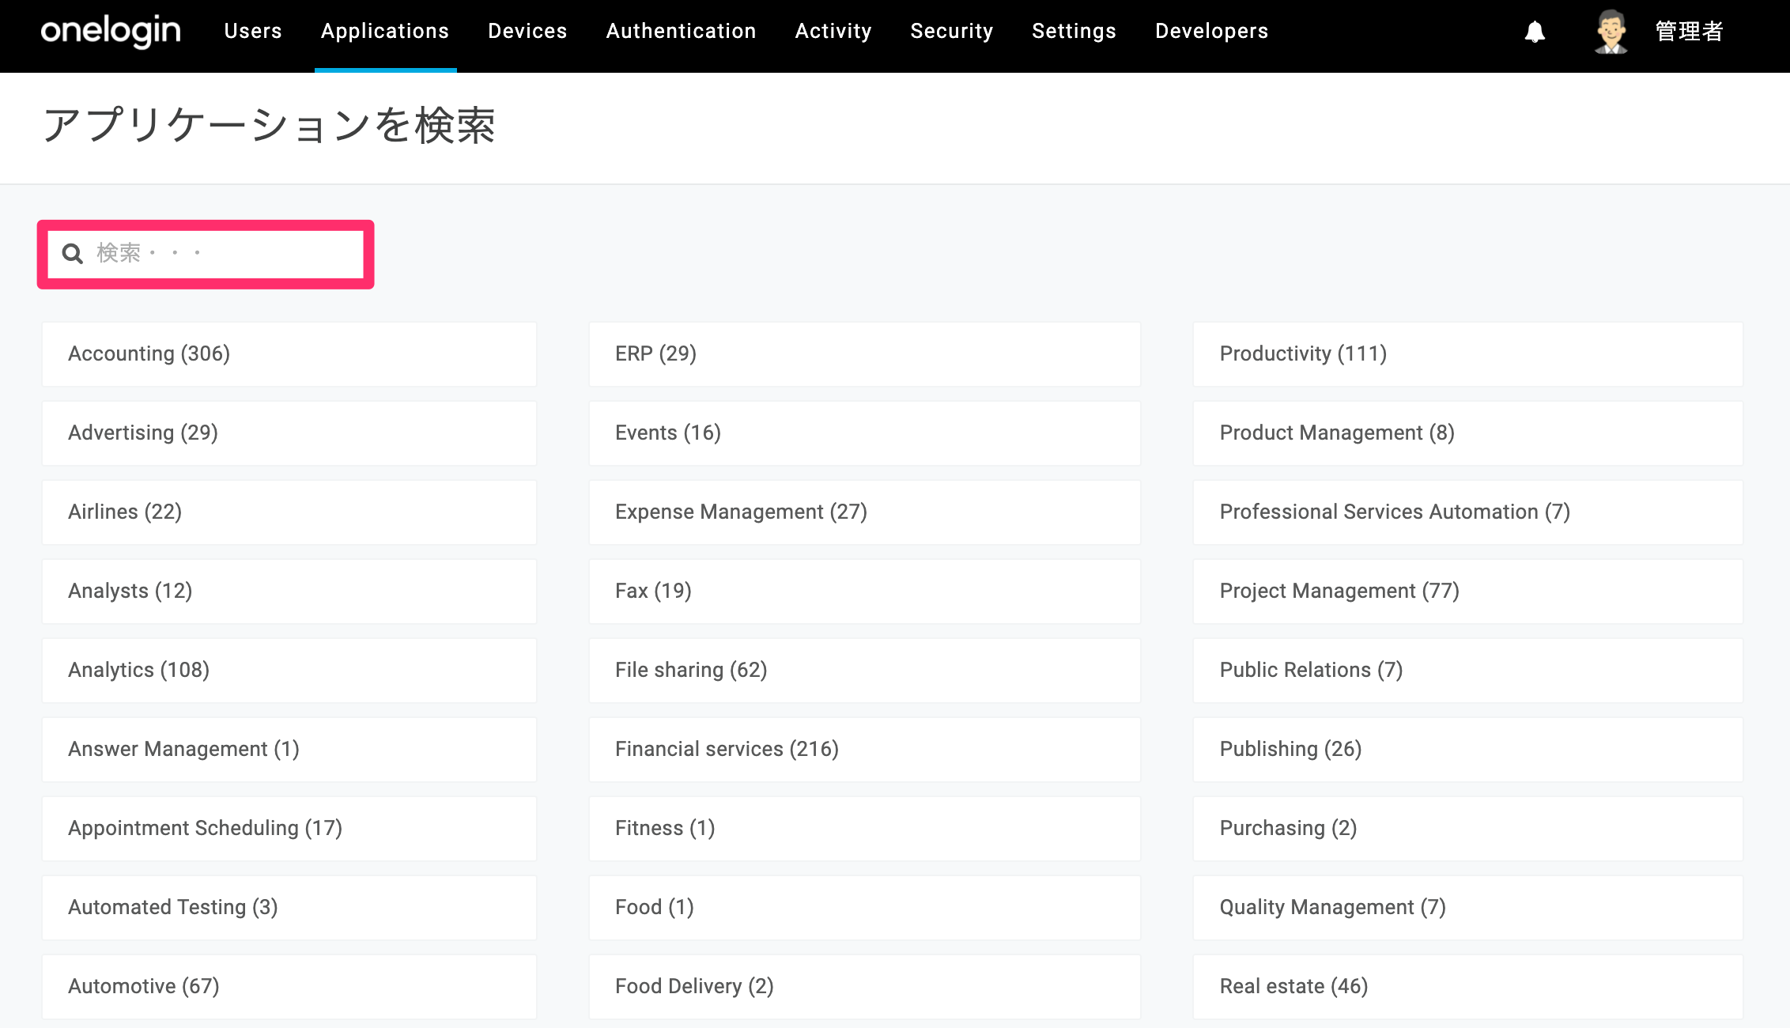The width and height of the screenshot is (1790, 1028).
Task: Open the Food Delivery (2) category
Action: [865, 986]
